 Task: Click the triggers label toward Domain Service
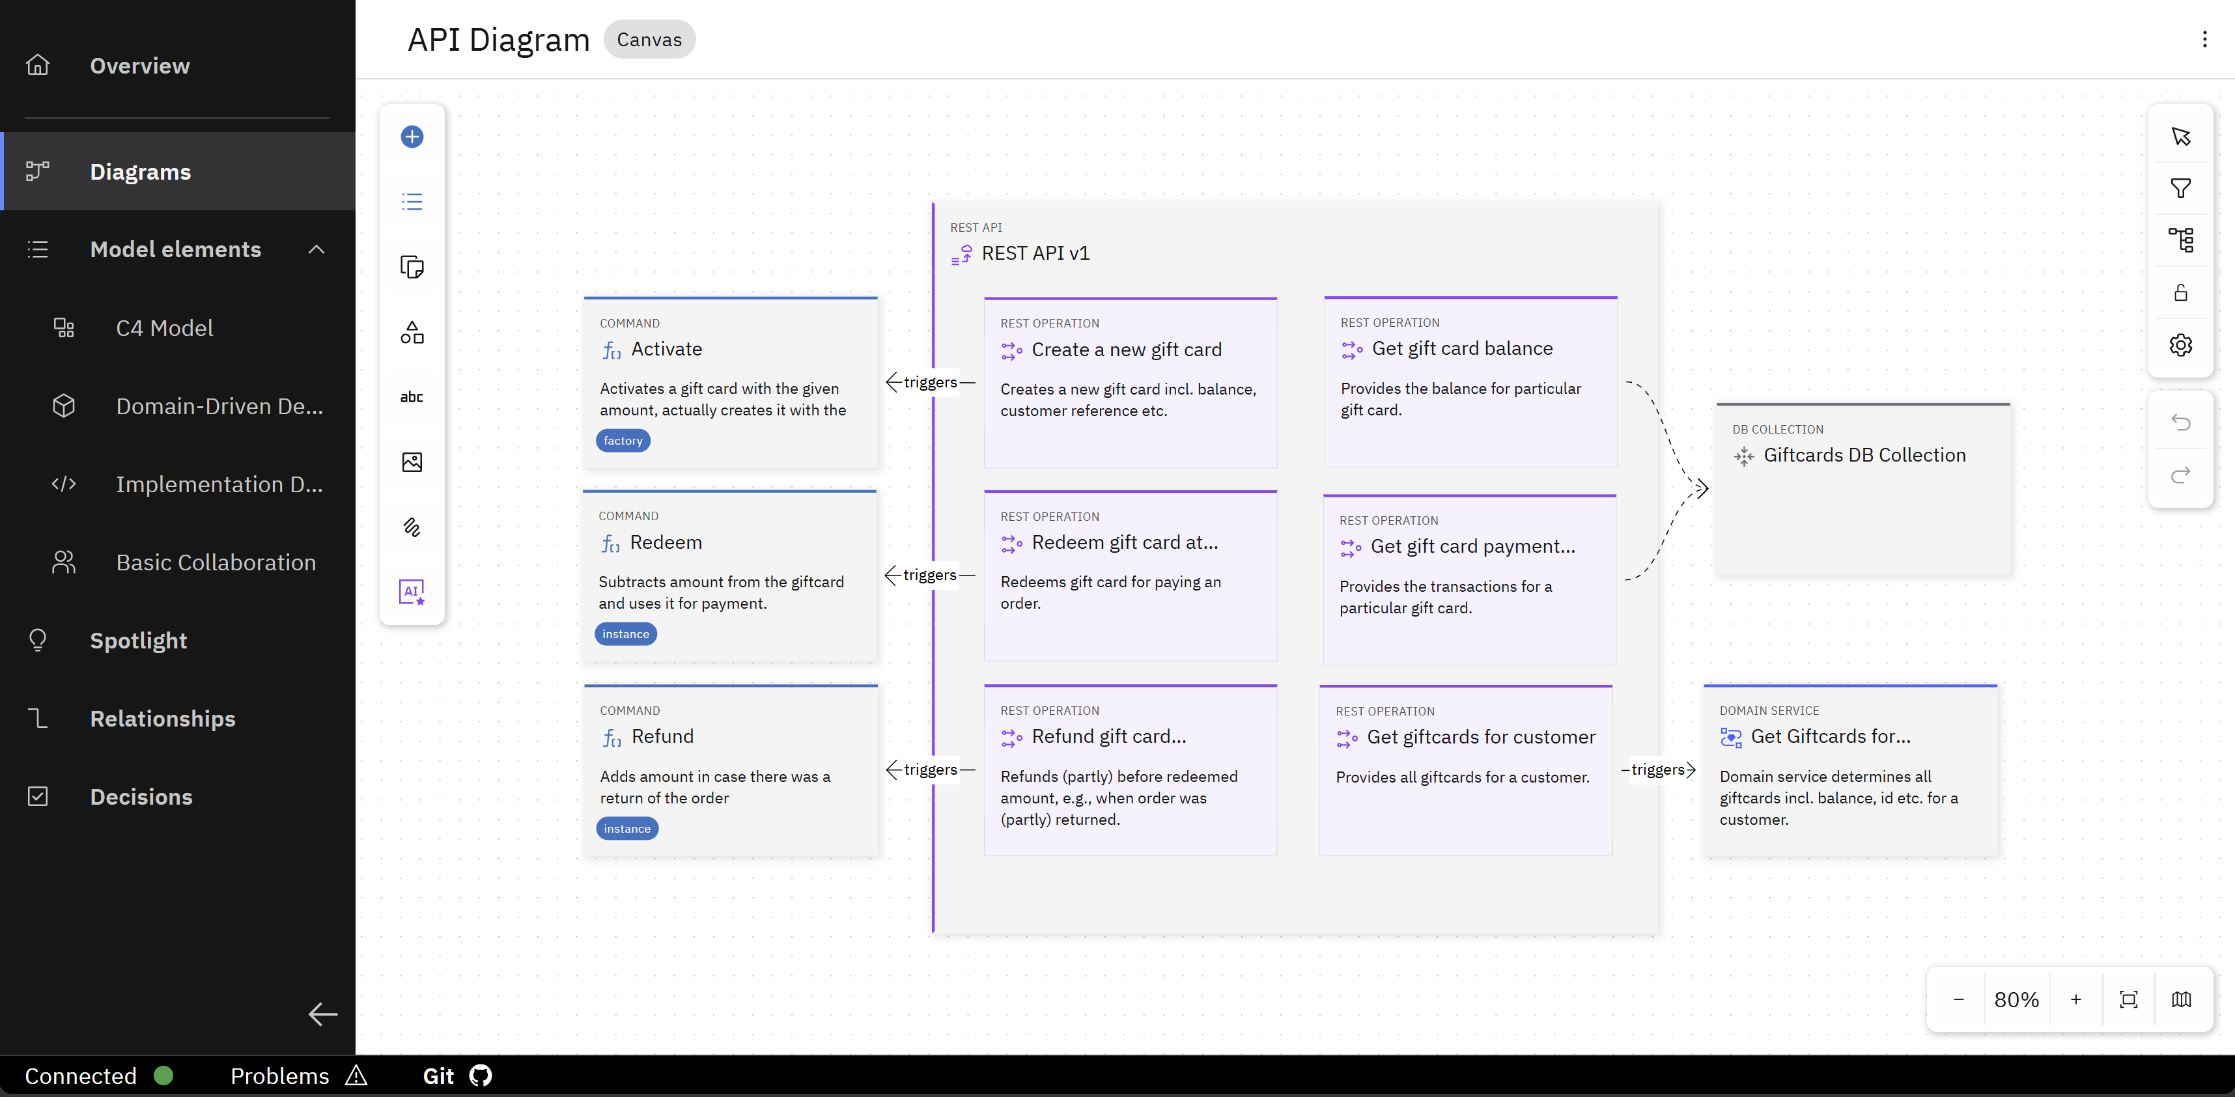pos(1657,769)
